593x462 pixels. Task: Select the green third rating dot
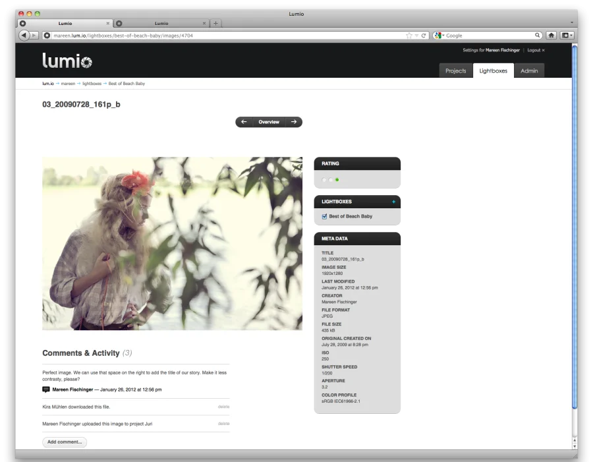click(337, 180)
